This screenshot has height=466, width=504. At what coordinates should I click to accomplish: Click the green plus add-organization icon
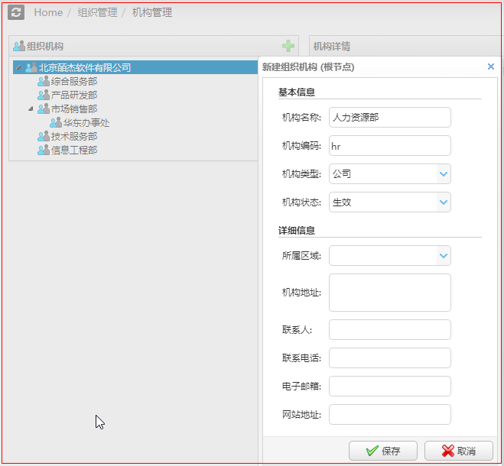tap(288, 47)
